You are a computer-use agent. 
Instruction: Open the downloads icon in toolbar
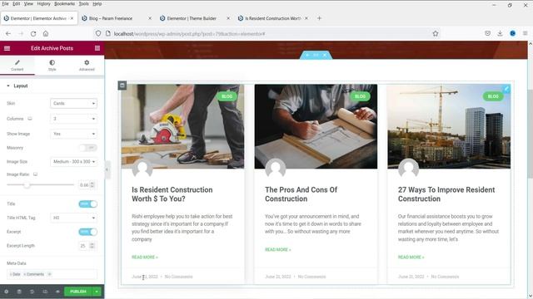pyautogui.click(x=500, y=33)
